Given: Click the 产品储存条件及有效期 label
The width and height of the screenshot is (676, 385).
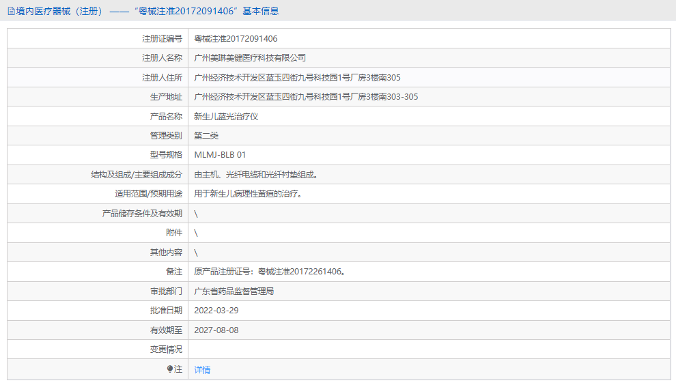Looking at the screenshot, I should tap(142, 214).
